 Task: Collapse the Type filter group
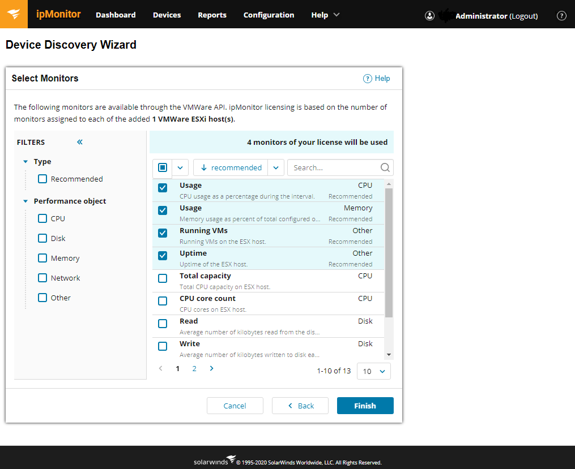(25, 161)
